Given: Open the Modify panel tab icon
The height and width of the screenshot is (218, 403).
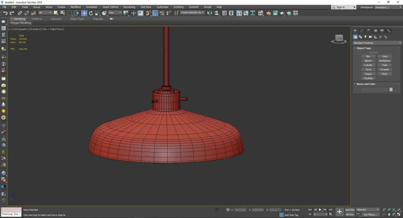Looking at the screenshot, I should [x=362, y=31].
